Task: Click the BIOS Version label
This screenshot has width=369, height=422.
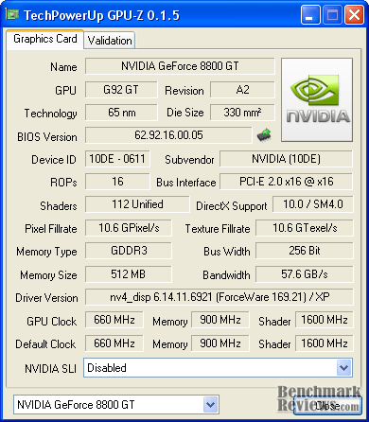Action: 47,137
